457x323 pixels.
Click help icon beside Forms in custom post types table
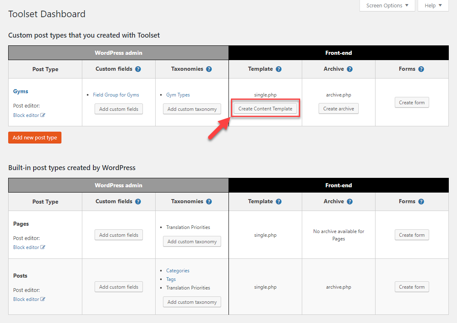[x=421, y=69]
